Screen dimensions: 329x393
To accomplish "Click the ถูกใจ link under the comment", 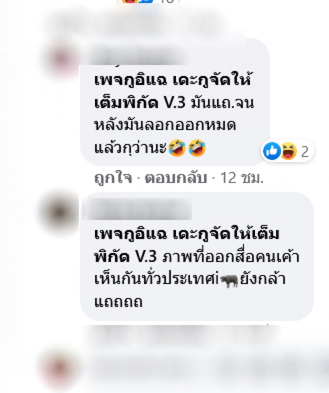I will 113,178.
